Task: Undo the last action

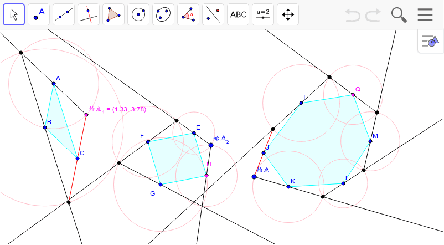Action: [353, 15]
